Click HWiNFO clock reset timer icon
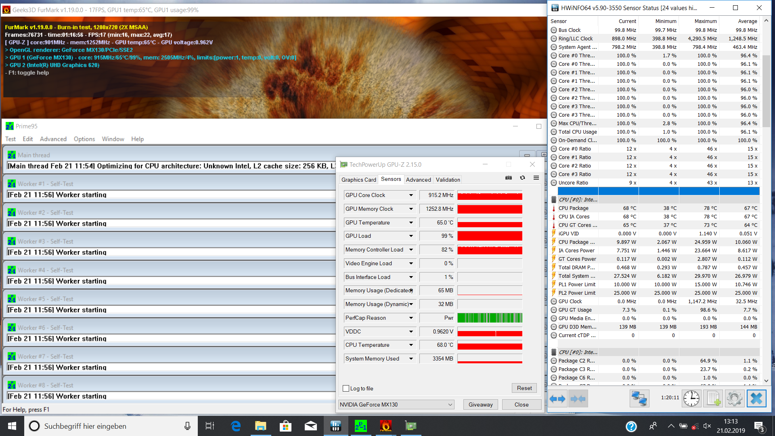 [691, 399]
